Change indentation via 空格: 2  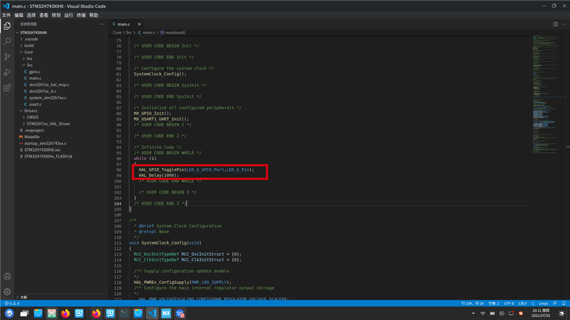pyautogui.click(x=493, y=303)
